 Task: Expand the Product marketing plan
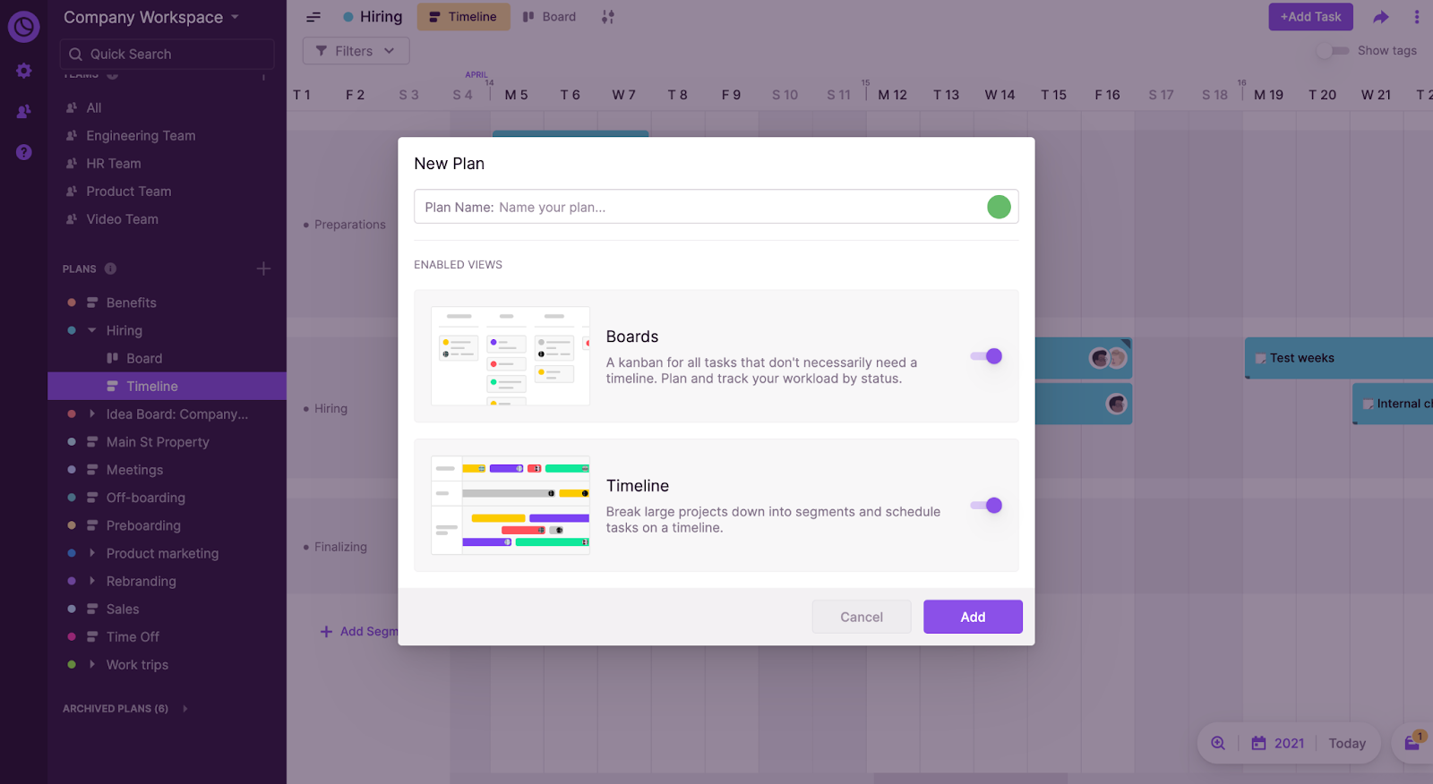click(92, 553)
